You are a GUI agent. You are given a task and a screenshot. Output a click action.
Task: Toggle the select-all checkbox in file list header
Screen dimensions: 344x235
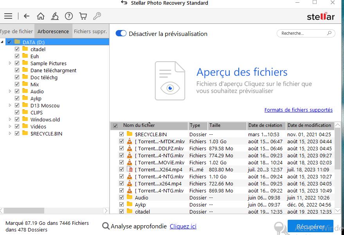(x=115, y=126)
